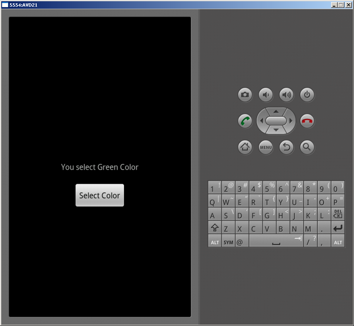
Task: Raise volume with the volume up button
Action: pyautogui.click(x=286, y=95)
